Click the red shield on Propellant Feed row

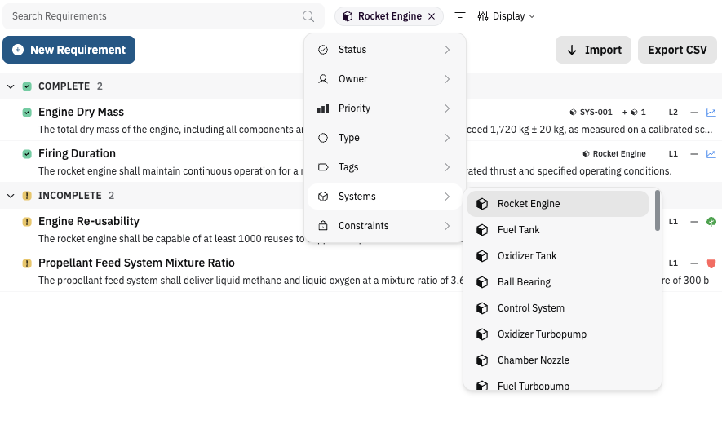(x=711, y=263)
